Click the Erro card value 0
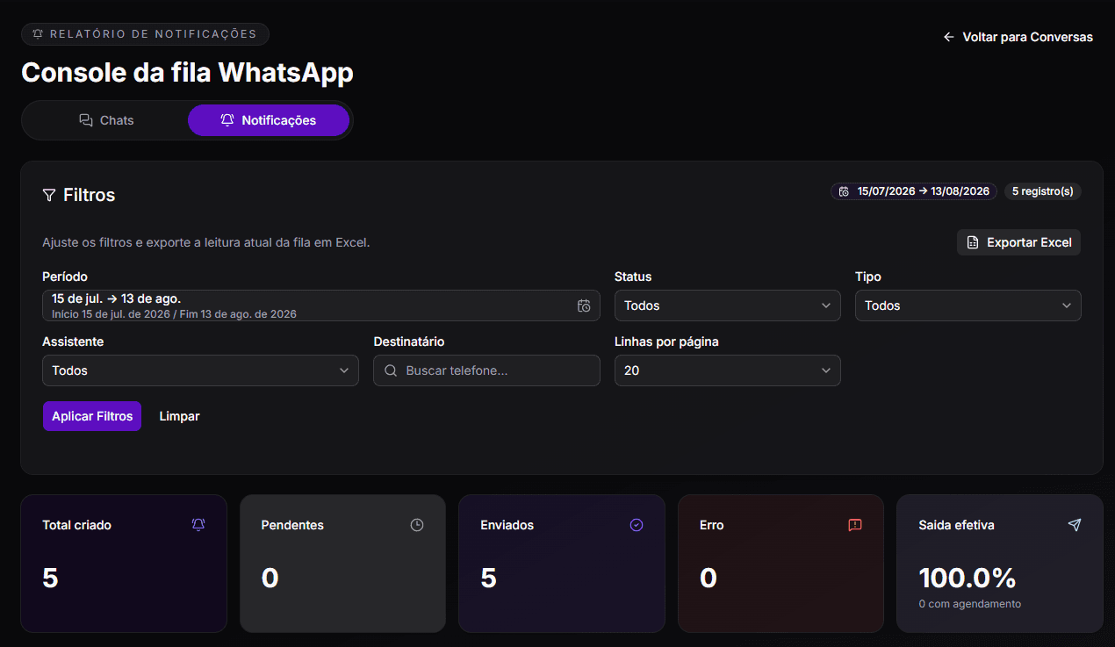The height and width of the screenshot is (647, 1115). tap(708, 578)
